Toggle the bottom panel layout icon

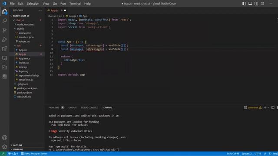coord(250,3)
